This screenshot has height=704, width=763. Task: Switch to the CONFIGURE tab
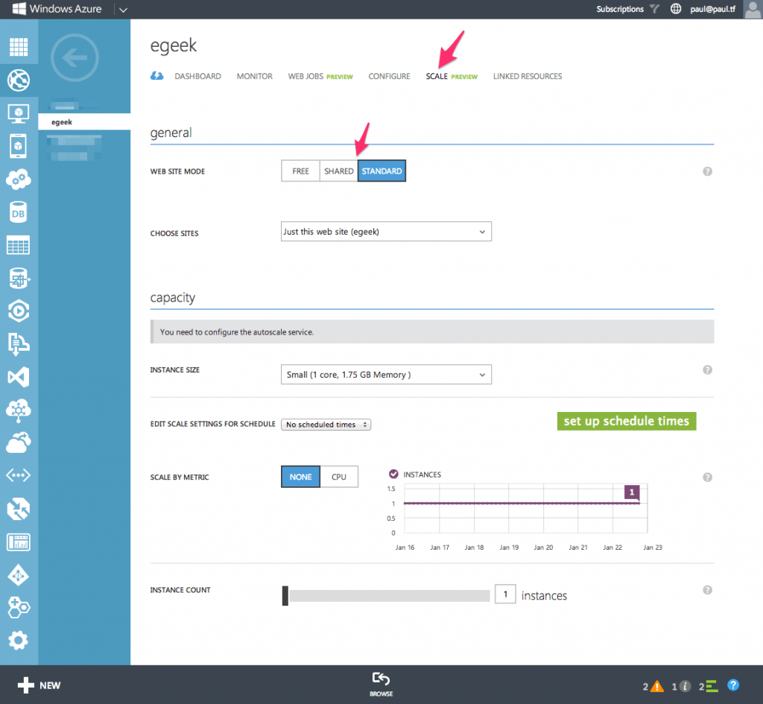pos(389,76)
